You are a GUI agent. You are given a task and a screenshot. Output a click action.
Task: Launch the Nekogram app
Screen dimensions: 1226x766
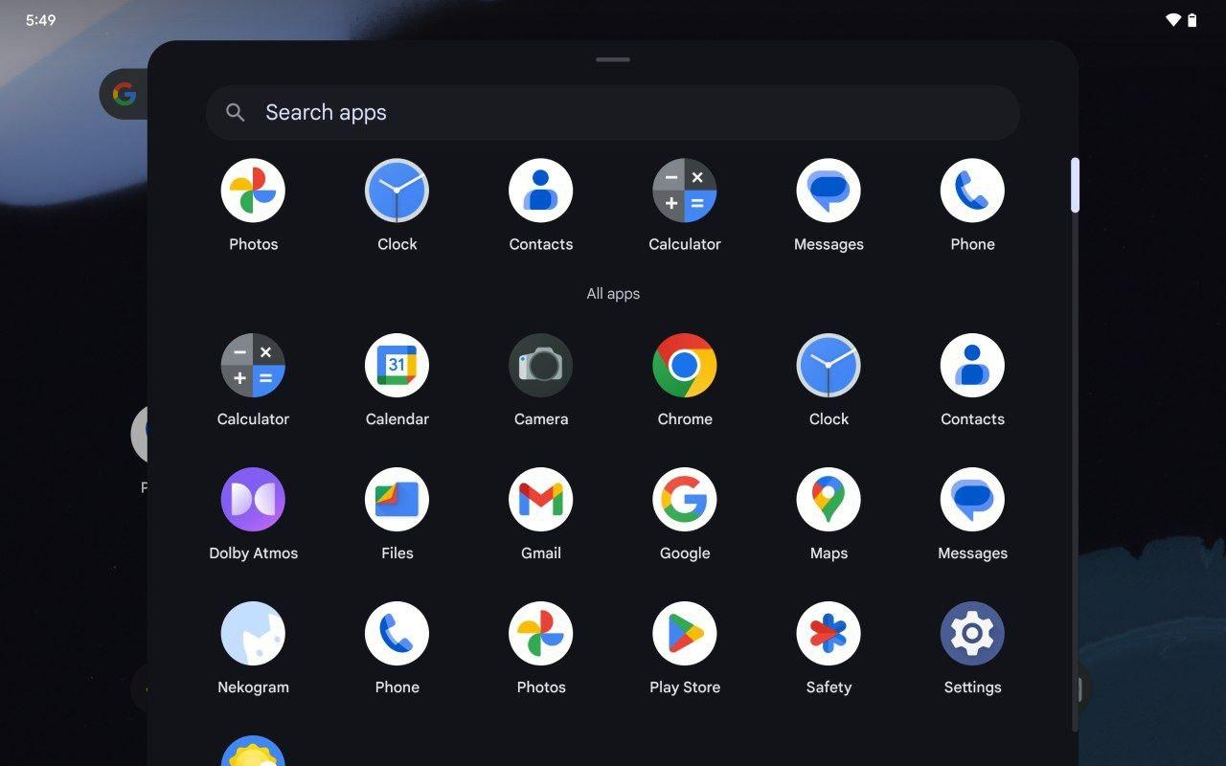click(253, 633)
